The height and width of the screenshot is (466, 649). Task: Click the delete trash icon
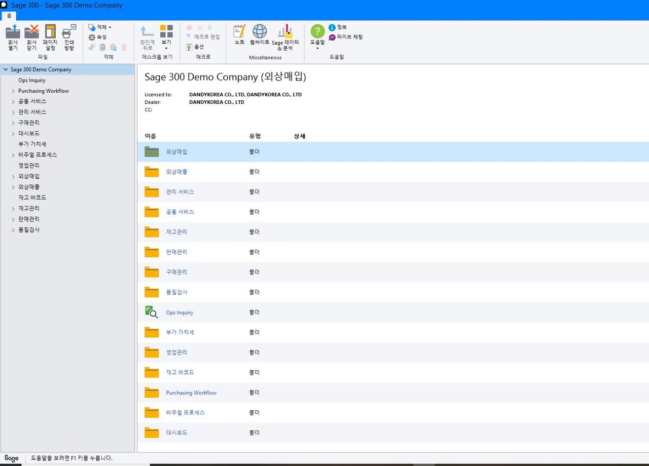point(124,48)
